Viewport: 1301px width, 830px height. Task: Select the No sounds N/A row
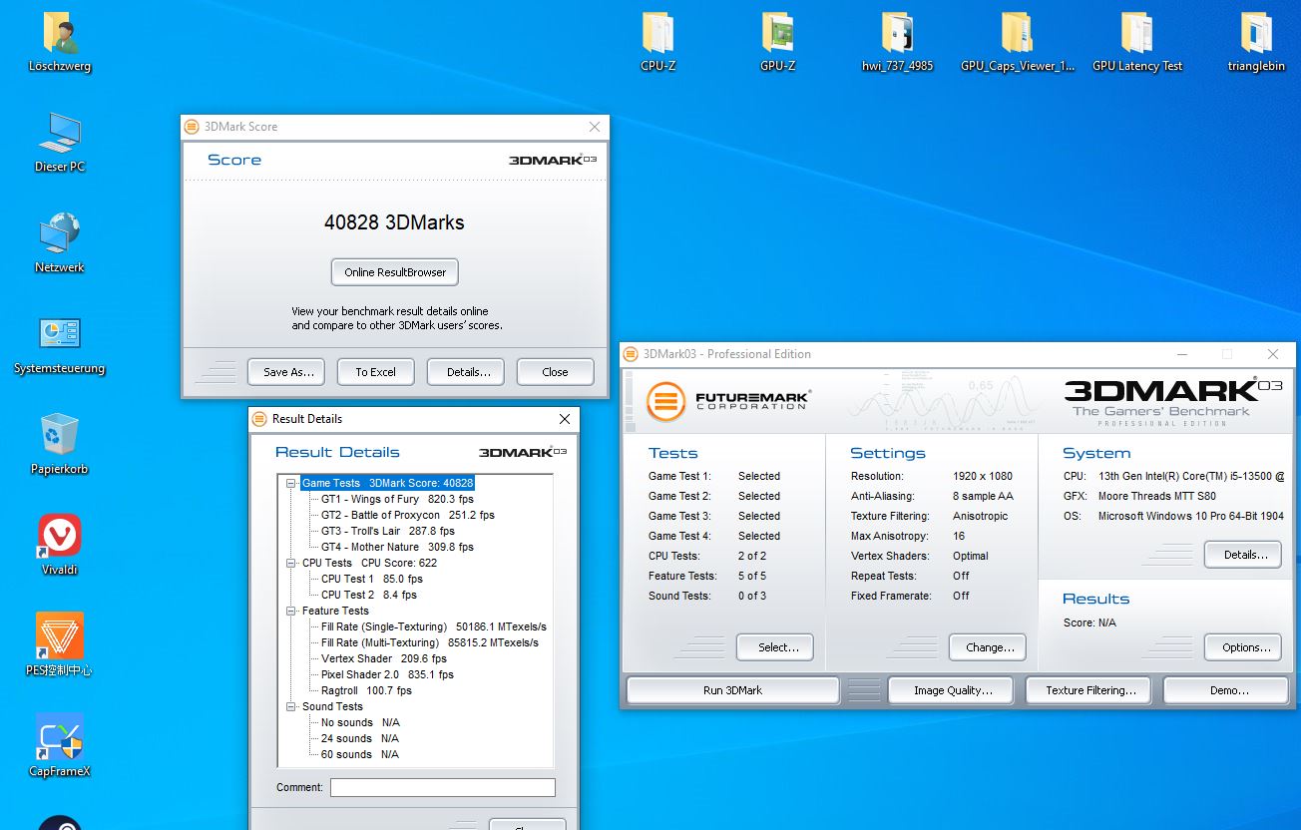pos(359,722)
